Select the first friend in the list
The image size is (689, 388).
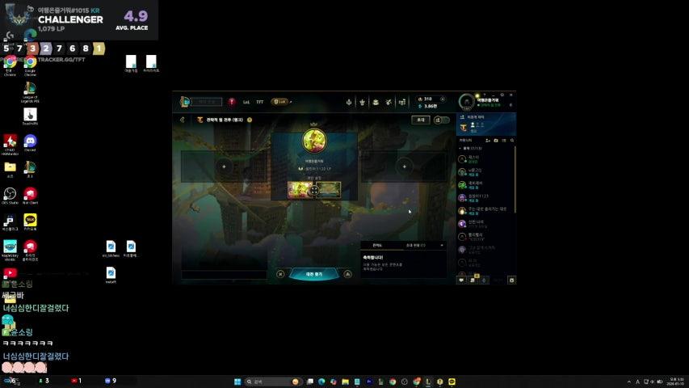485,159
